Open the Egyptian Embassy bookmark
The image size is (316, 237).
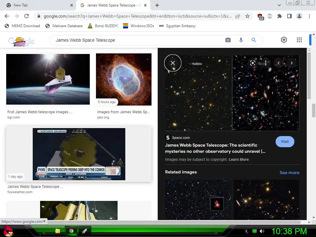pyautogui.click(x=177, y=26)
